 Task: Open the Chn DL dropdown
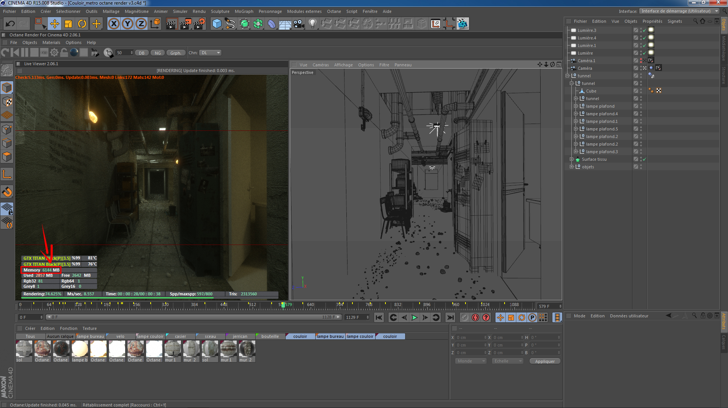point(211,53)
